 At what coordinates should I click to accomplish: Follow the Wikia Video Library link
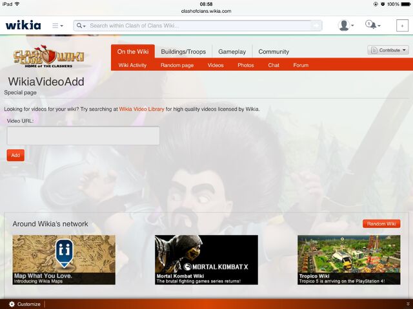coord(141,109)
